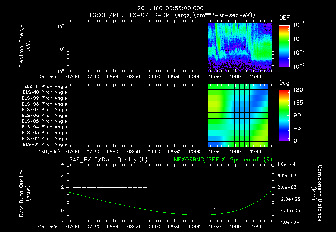Viewport: 336px width, 232px height.
Task: Click the 10^-6 value on DEF scale
Action: pyautogui.click(x=299, y=66)
